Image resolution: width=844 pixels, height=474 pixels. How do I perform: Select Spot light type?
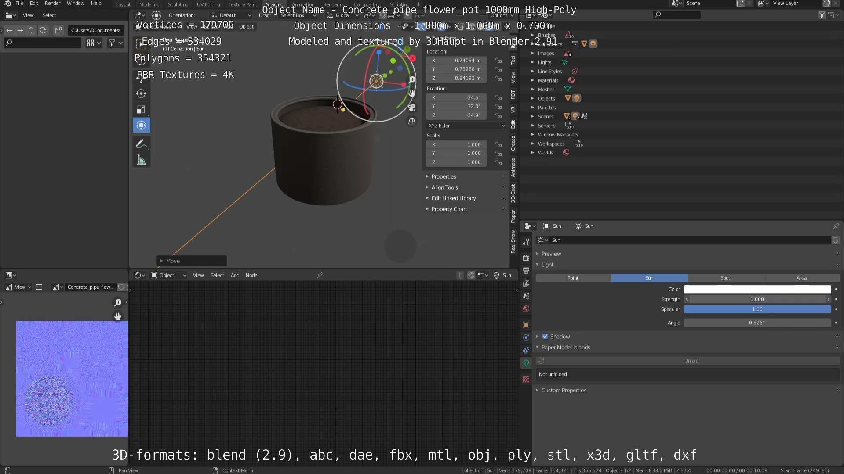pos(725,278)
